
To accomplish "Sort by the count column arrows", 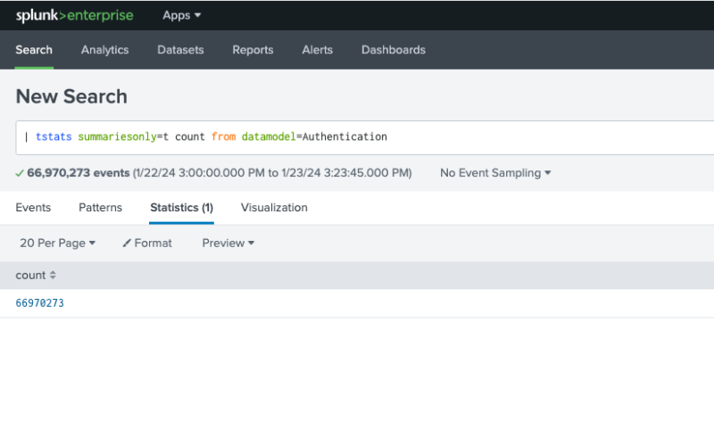I will (x=53, y=276).
